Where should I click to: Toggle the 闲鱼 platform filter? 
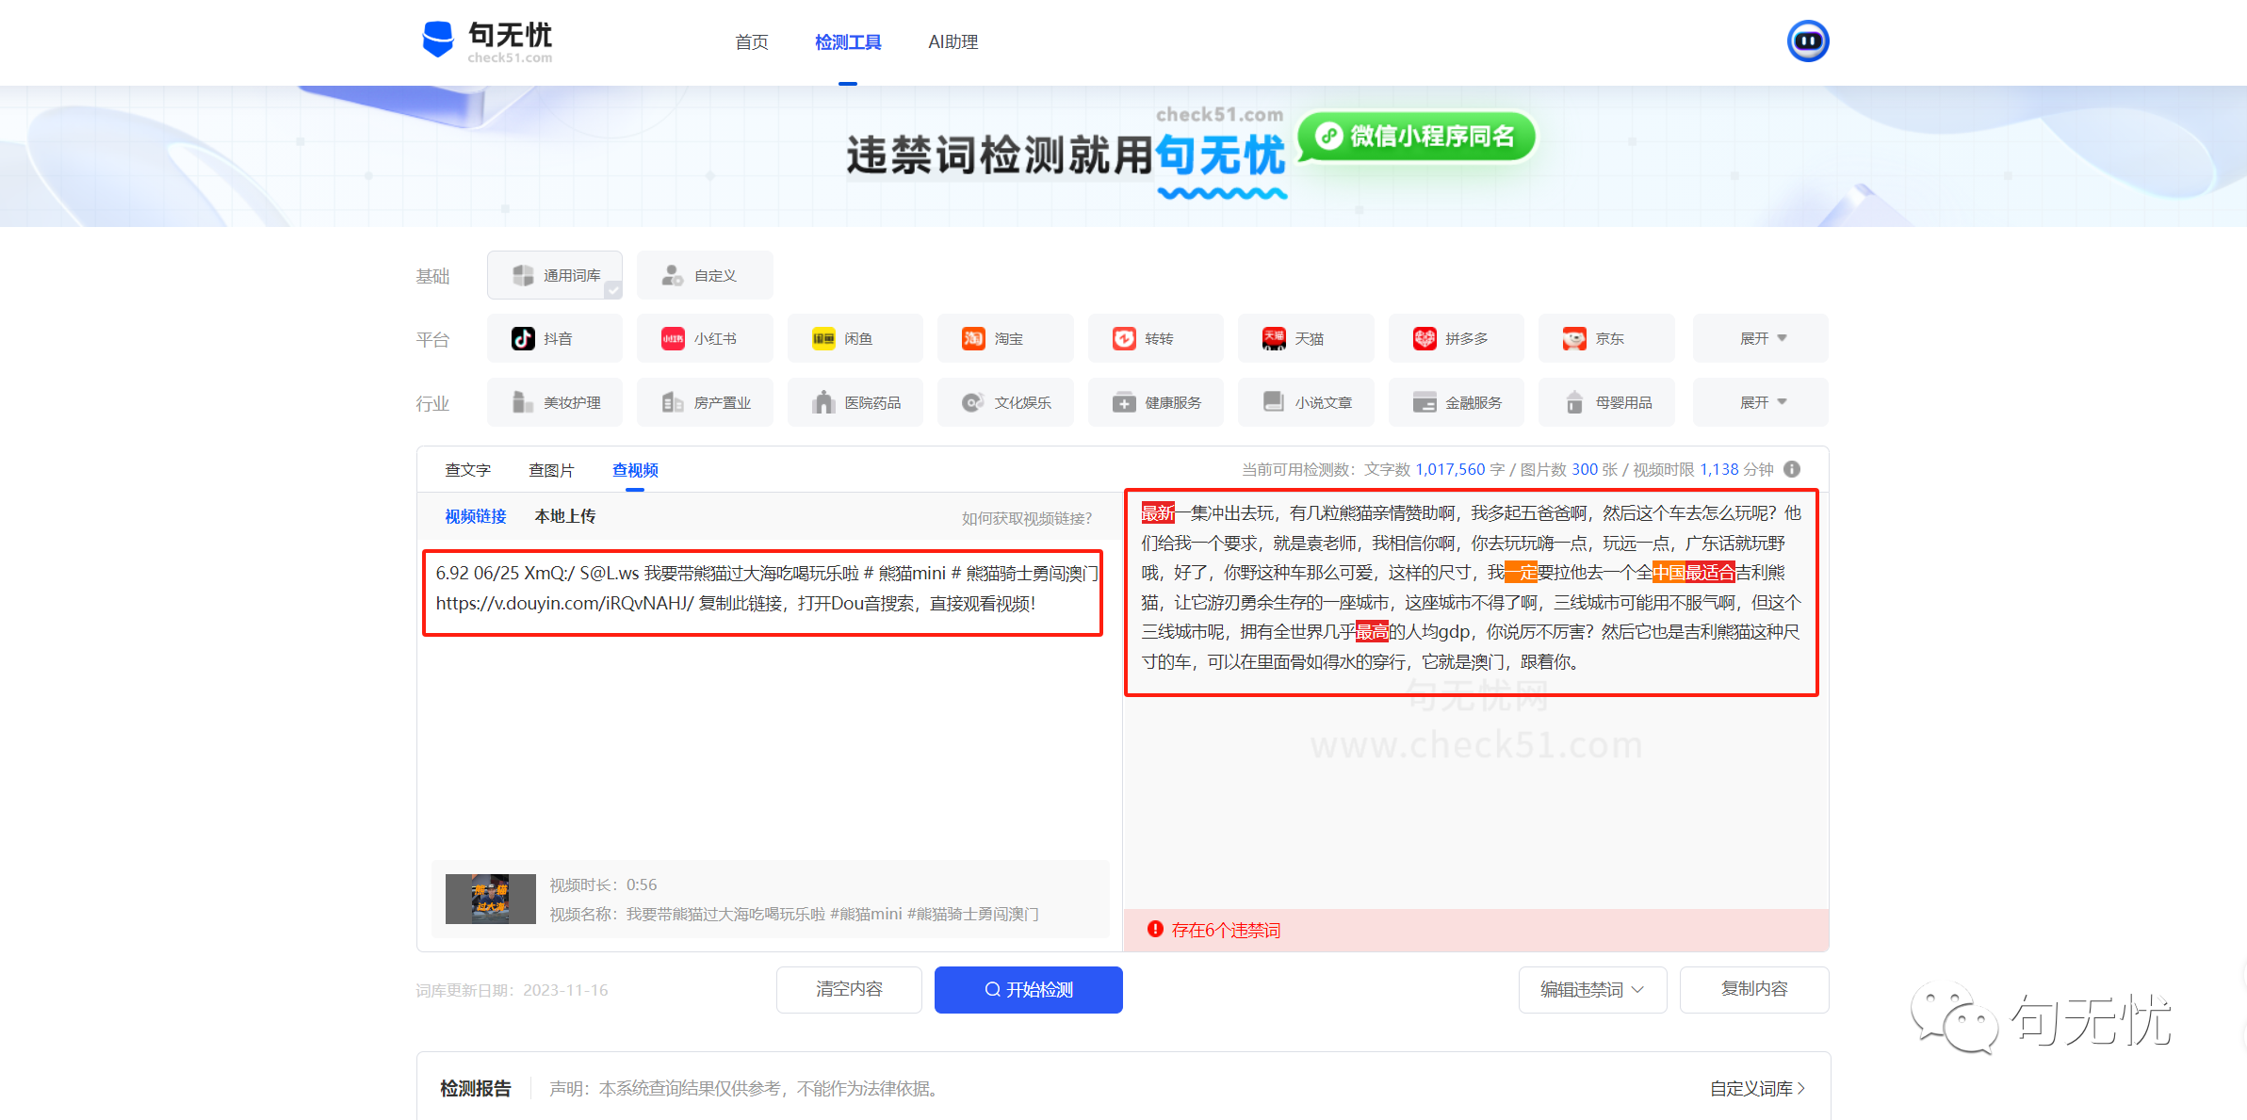(x=855, y=339)
